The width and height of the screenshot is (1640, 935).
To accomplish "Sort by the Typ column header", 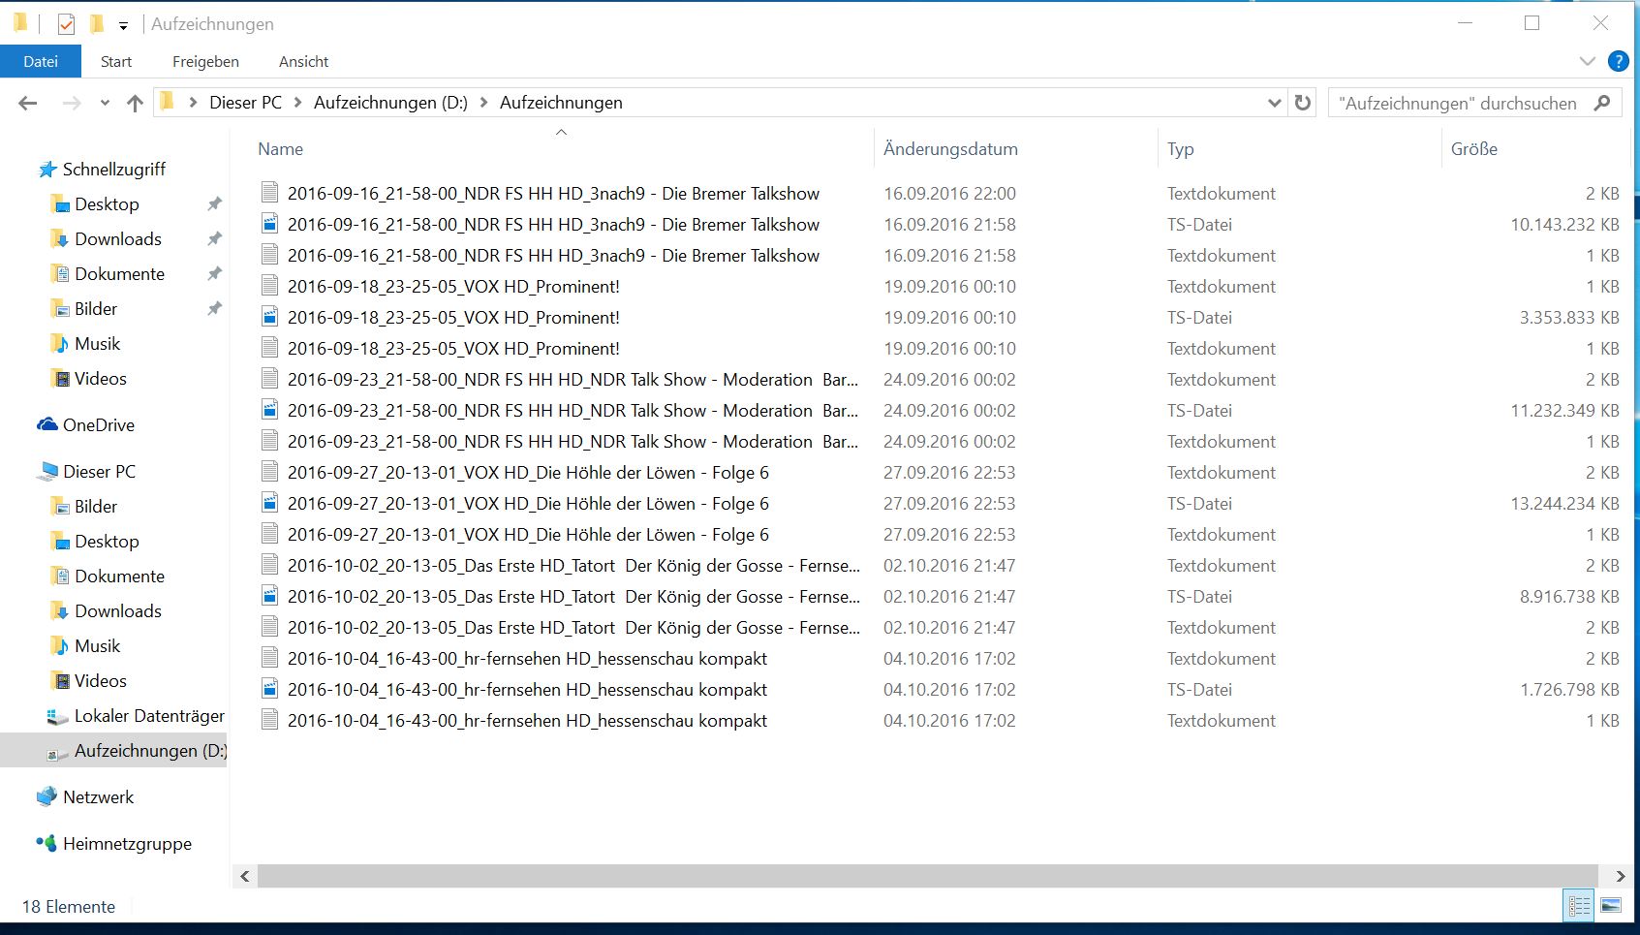I will point(1180,149).
